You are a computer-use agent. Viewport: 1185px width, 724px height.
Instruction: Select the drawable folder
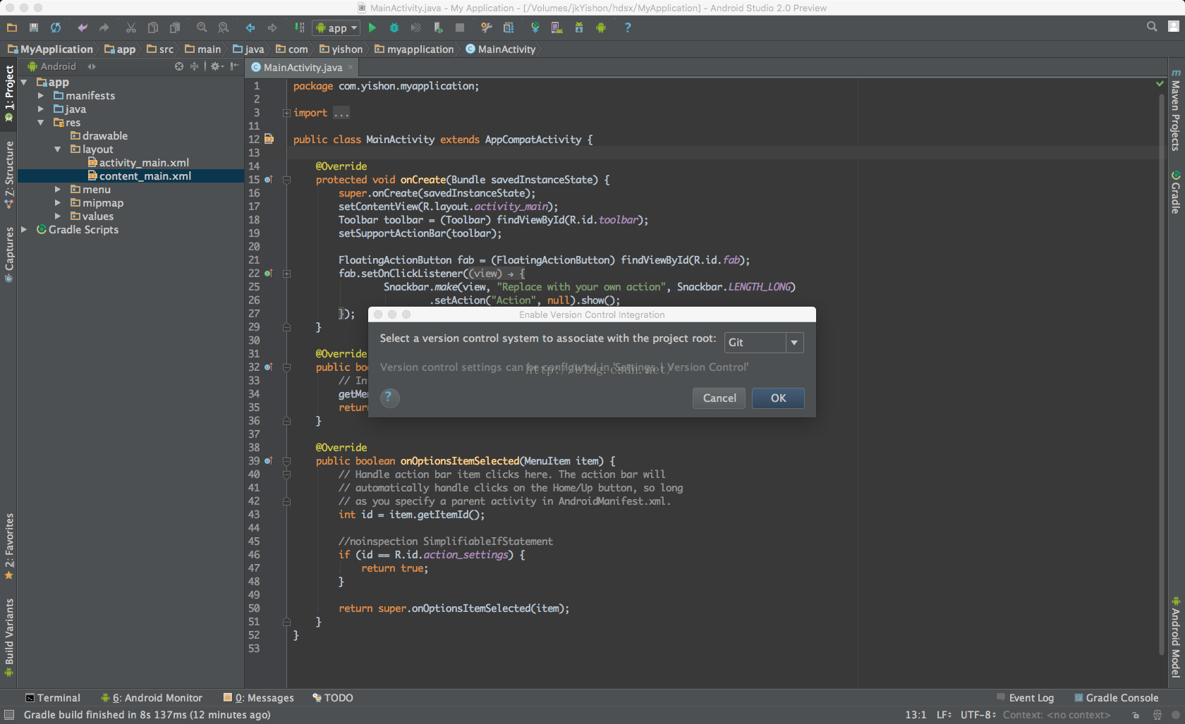(x=99, y=136)
